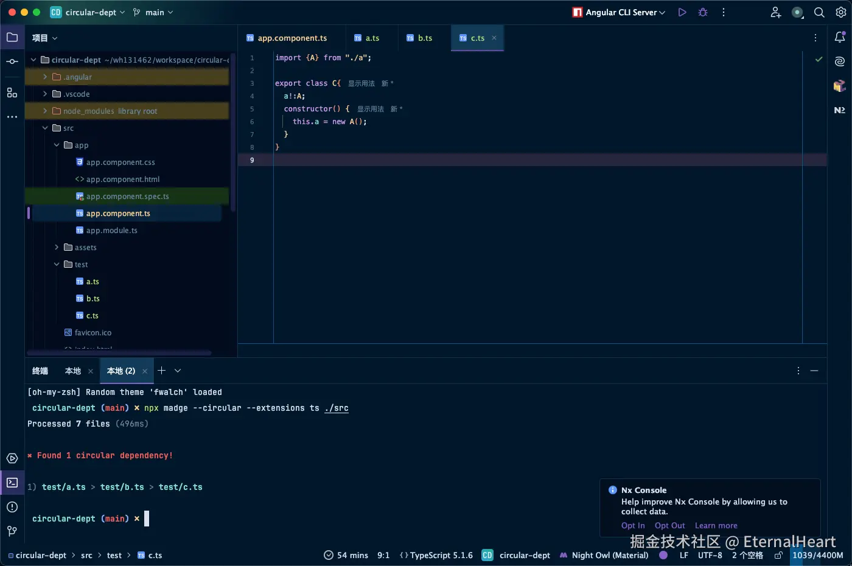852x566 pixels.
Task: Open the Services tool window icon
Action: [x=12, y=458]
